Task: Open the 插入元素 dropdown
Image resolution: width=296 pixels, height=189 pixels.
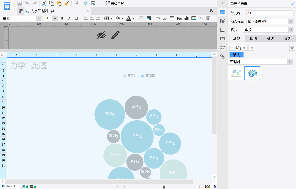Action: [290, 21]
